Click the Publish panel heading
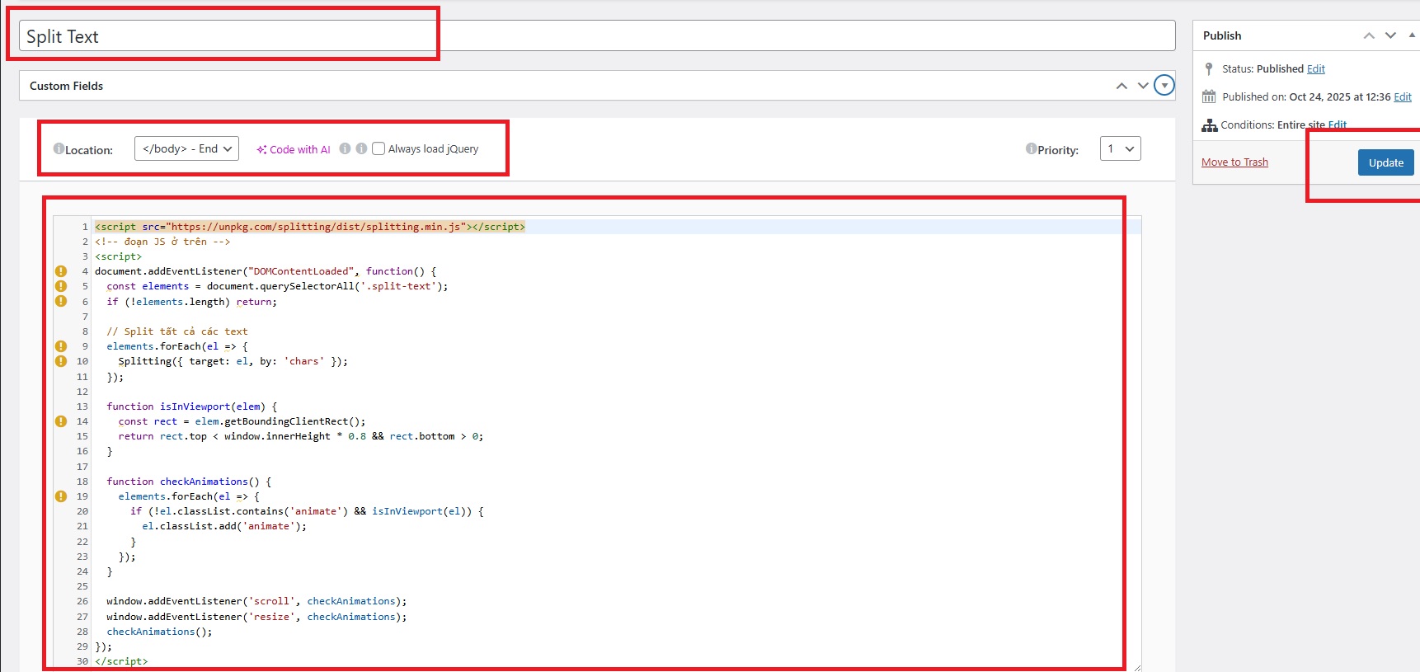This screenshot has width=1420, height=672. pyautogui.click(x=1222, y=35)
